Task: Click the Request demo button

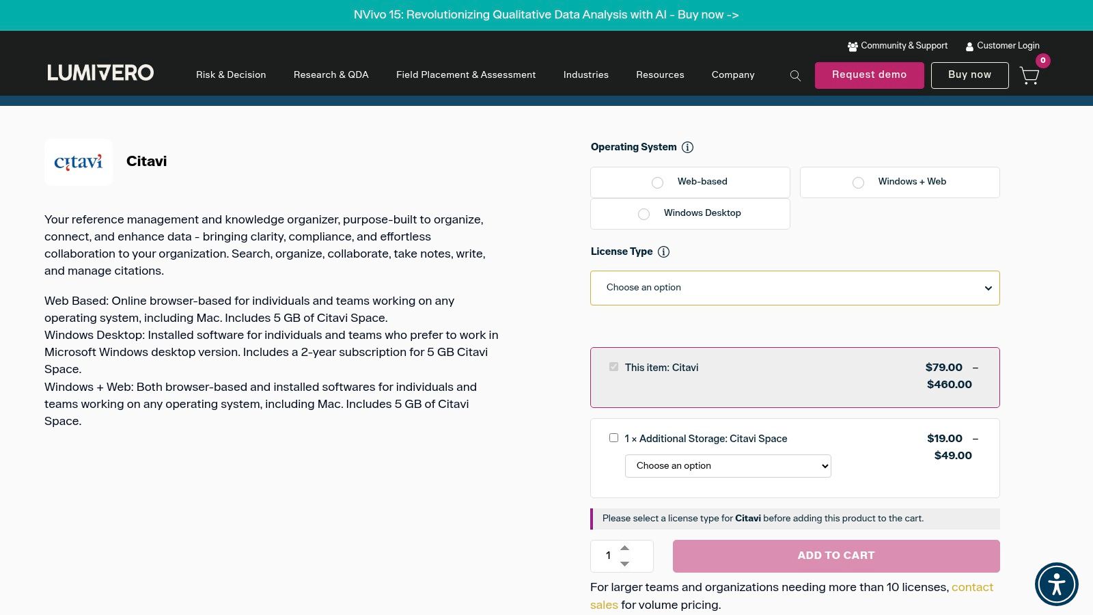Action: tap(869, 75)
